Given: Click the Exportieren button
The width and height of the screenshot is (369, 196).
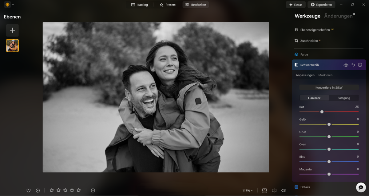Looking at the screenshot, I should [x=321, y=5].
